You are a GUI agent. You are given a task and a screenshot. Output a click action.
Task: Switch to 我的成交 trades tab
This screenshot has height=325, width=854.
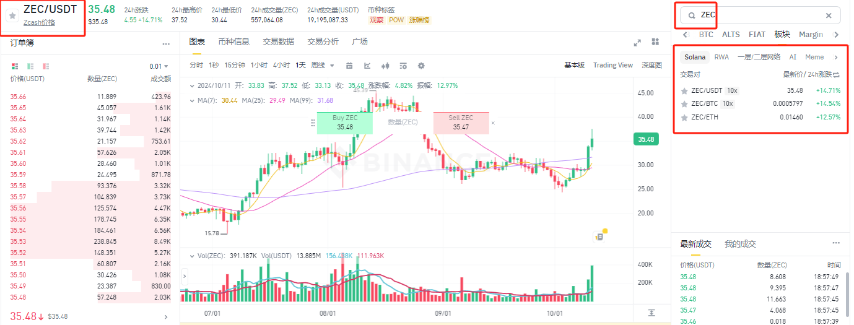point(740,244)
